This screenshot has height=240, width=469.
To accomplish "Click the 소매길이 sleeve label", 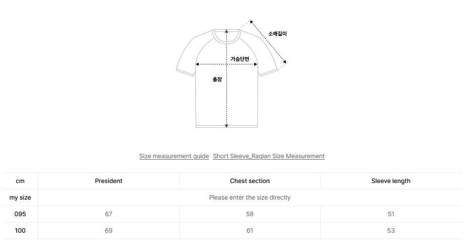I will 278,34.
